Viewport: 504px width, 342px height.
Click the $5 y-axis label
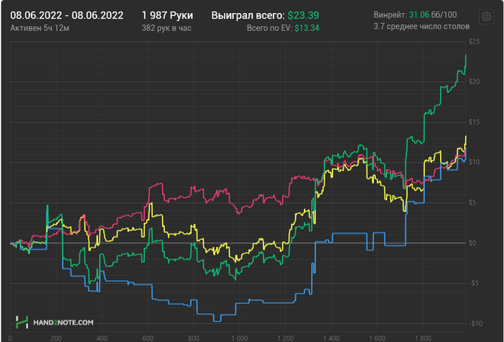tap(472, 202)
